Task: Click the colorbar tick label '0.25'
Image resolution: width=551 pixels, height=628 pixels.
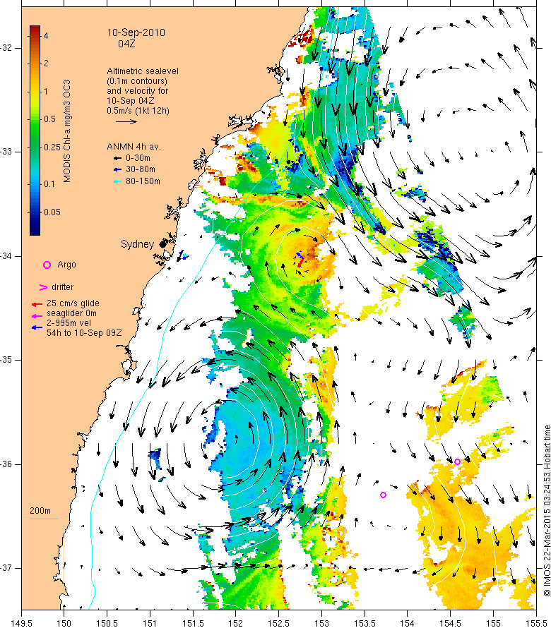Action: [x=52, y=147]
